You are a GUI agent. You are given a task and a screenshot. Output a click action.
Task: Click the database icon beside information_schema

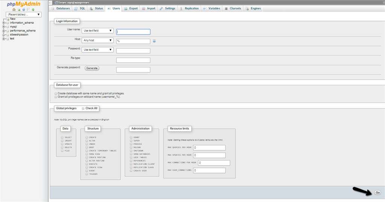click(8, 23)
